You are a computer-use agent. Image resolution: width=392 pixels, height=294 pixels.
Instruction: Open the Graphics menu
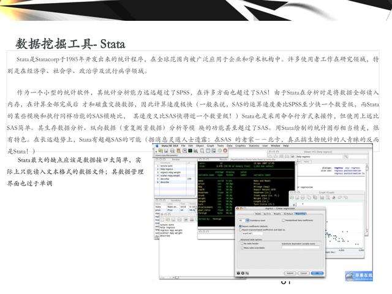pyautogui.click(x=241, y=146)
